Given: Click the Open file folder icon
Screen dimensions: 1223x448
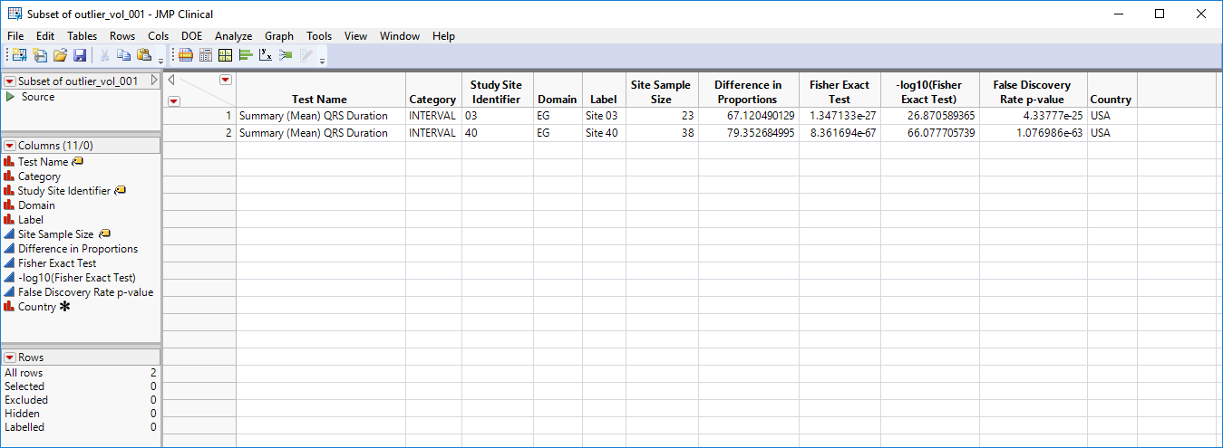Looking at the screenshot, I should point(60,55).
